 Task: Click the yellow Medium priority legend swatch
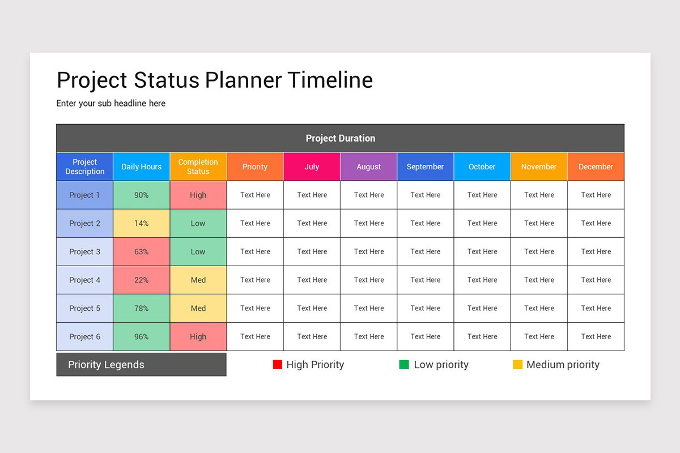[517, 365]
